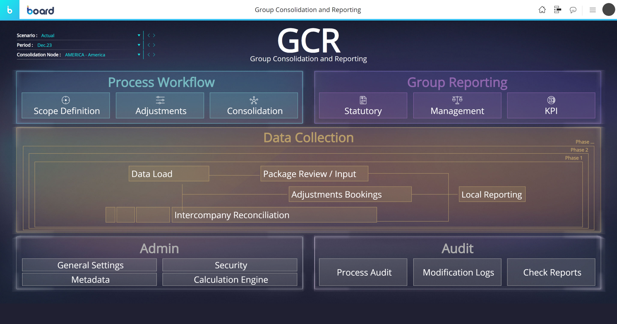617x324 pixels.
Task: Click the Adjustments sliders icon
Action: coord(160,100)
